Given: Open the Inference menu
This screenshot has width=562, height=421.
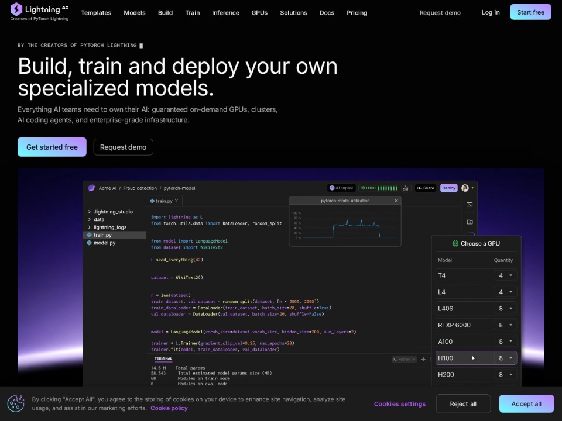Looking at the screenshot, I should (x=225, y=12).
